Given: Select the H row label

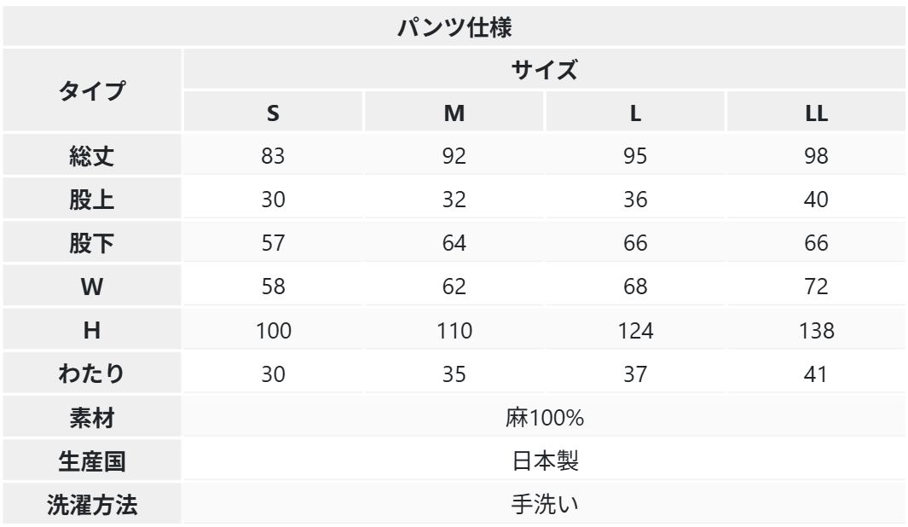Looking at the screenshot, I should (x=91, y=331).
